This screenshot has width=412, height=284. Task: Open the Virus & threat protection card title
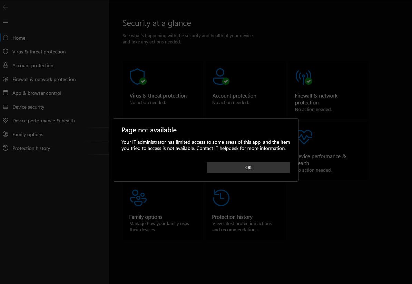tap(158, 96)
